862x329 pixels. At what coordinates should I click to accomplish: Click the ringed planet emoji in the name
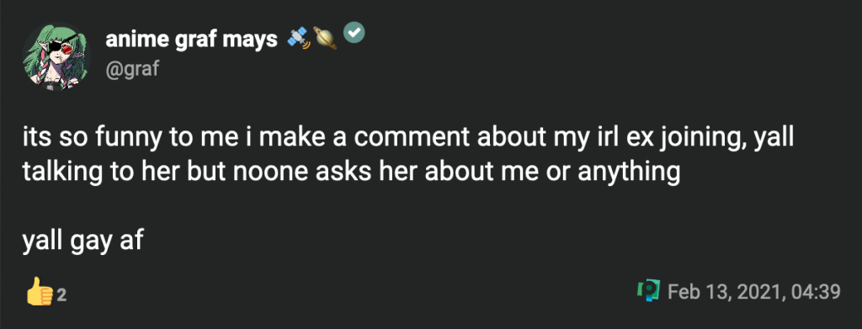coord(325,38)
